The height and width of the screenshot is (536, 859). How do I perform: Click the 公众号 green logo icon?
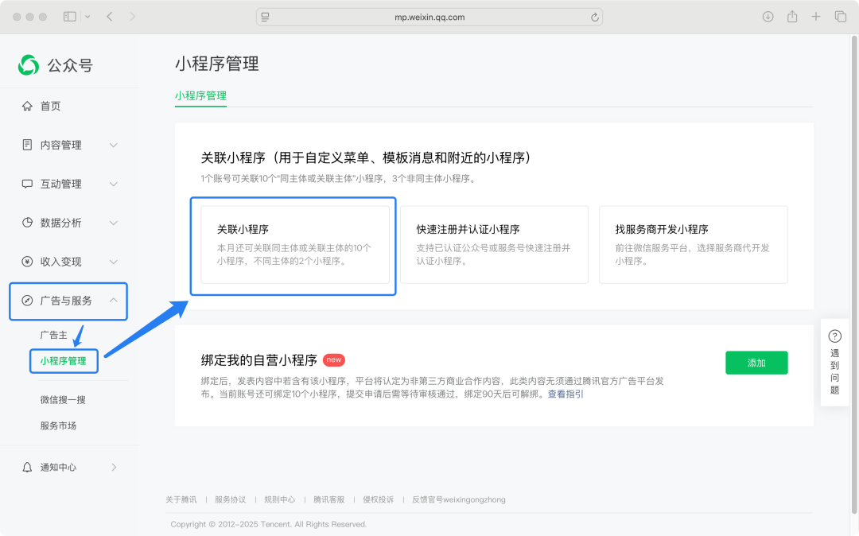click(29, 65)
